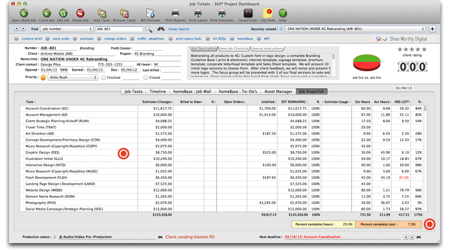Click the magnifying glass search icon
This screenshot has height=250, width=449.
(149, 29)
